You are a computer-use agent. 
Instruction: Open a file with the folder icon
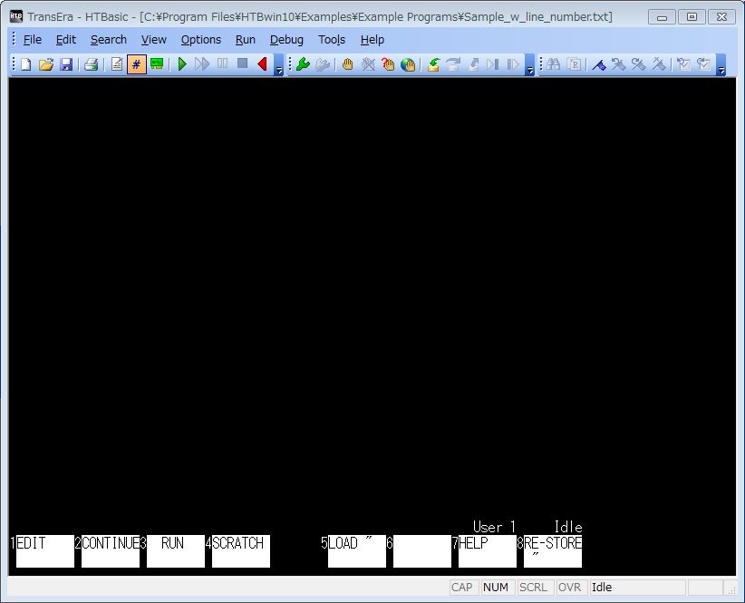(46, 64)
